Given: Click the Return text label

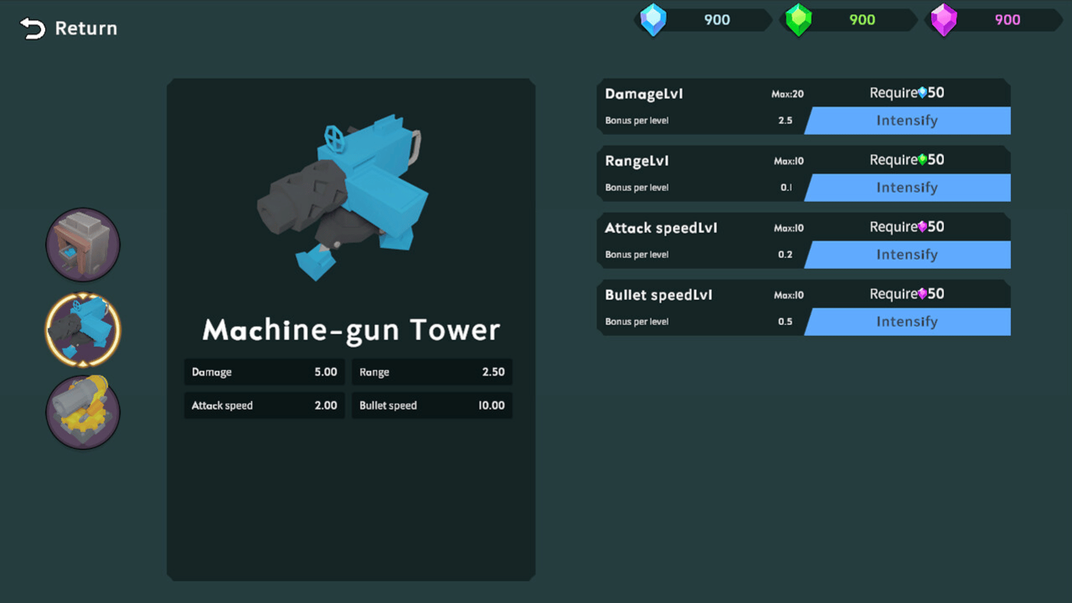Looking at the screenshot, I should tap(86, 28).
